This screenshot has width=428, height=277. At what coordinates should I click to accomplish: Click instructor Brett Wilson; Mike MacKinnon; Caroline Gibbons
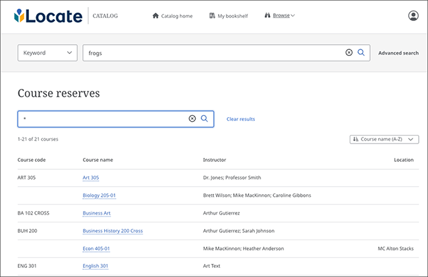pyautogui.click(x=257, y=195)
